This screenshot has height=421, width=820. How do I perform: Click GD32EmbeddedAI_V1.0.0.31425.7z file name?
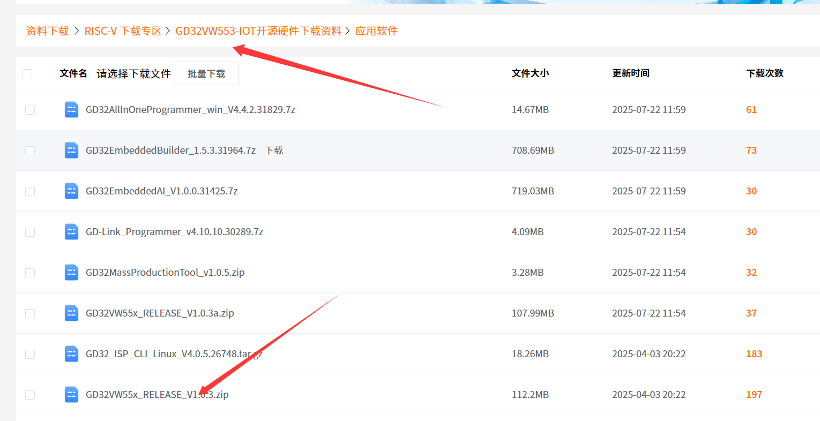click(161, 191)
